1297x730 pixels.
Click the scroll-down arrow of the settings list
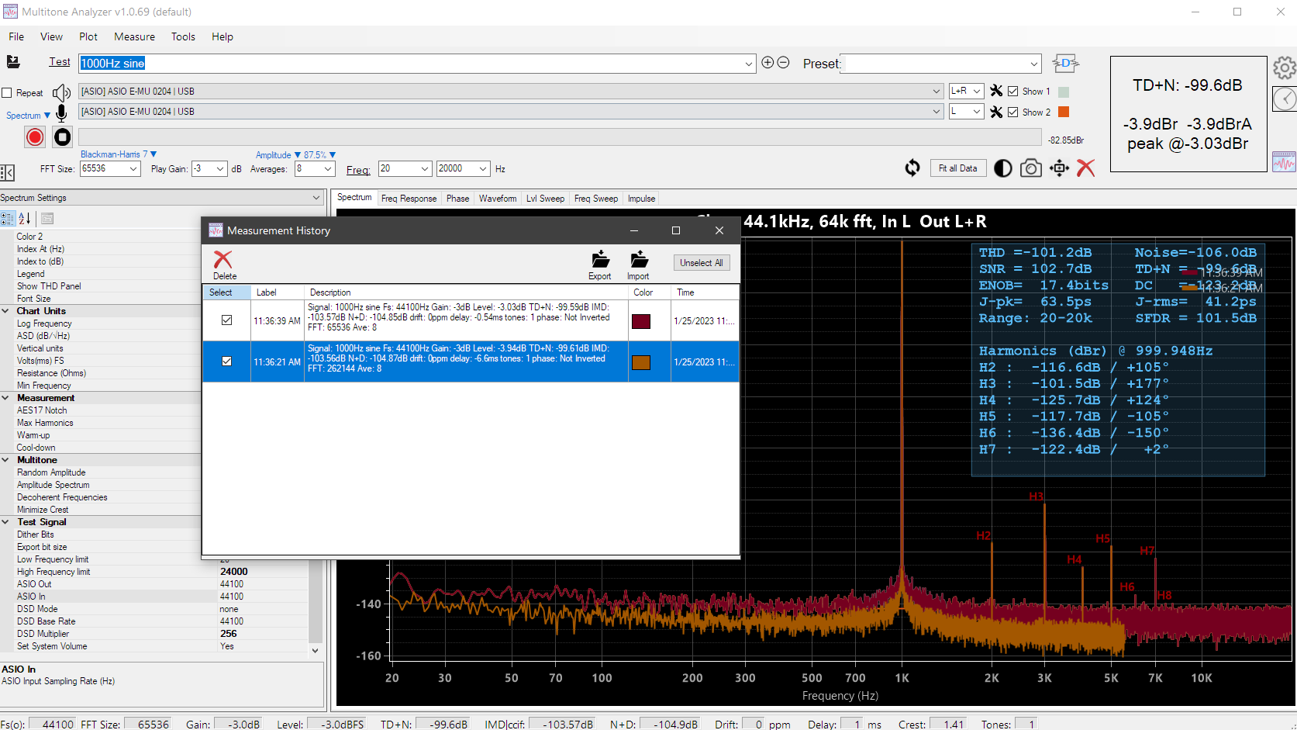point(316,650)
